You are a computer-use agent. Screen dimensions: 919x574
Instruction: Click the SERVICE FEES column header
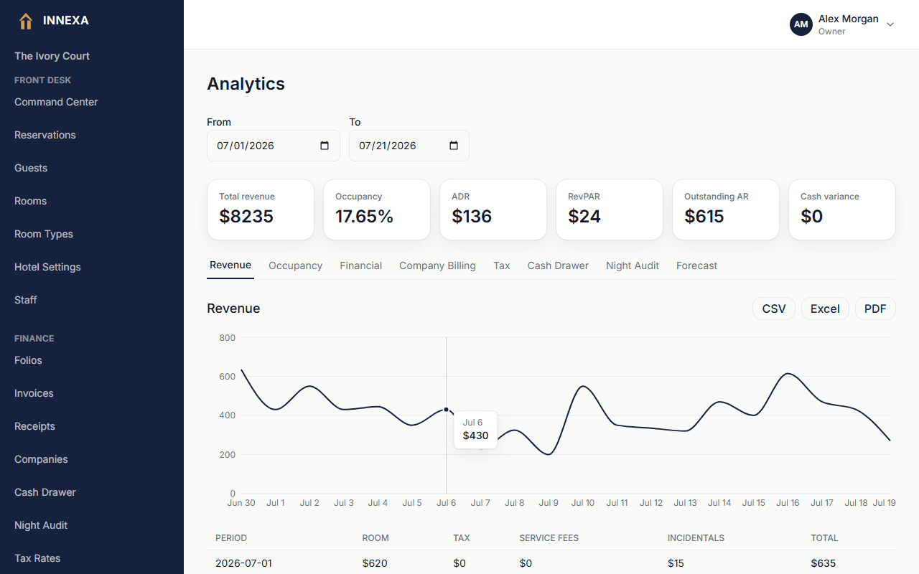point(549,538)
